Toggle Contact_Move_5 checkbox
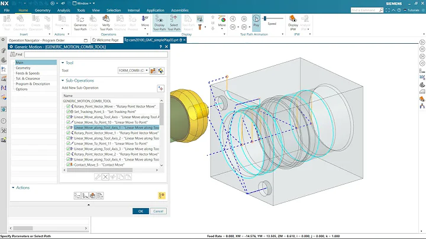The image size is (426, 239). coord(68,164)
